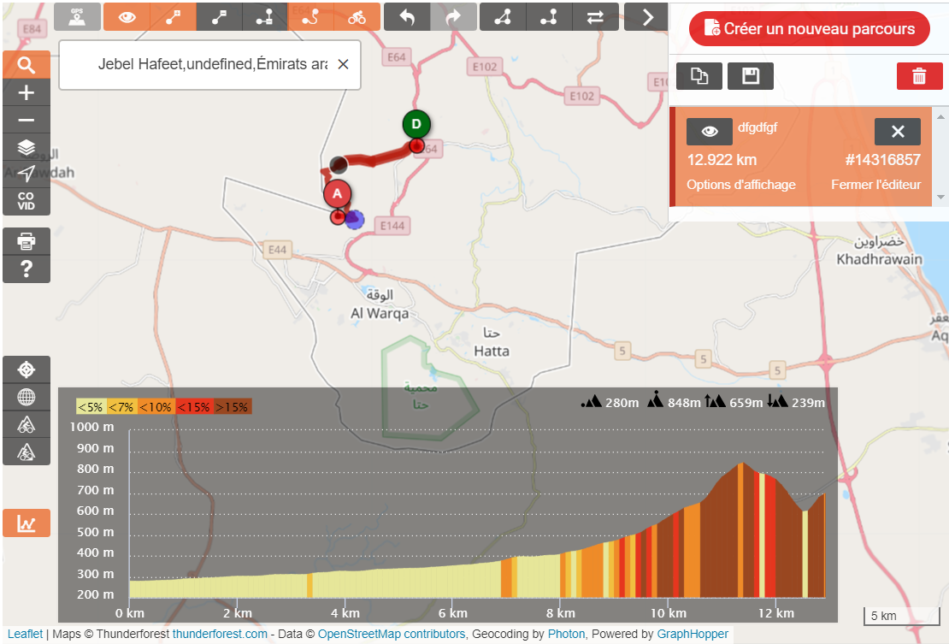Click the end marker A on map
The image size is (949, 644).
click(337, 194)
